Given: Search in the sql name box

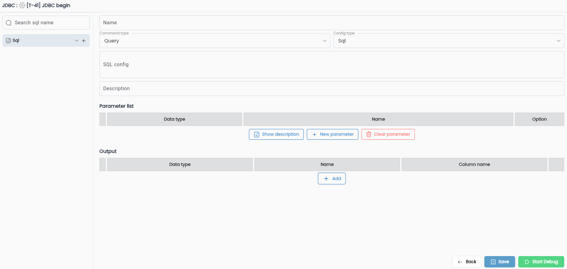Looking at the screenshot, I should [x=46, y=23].
